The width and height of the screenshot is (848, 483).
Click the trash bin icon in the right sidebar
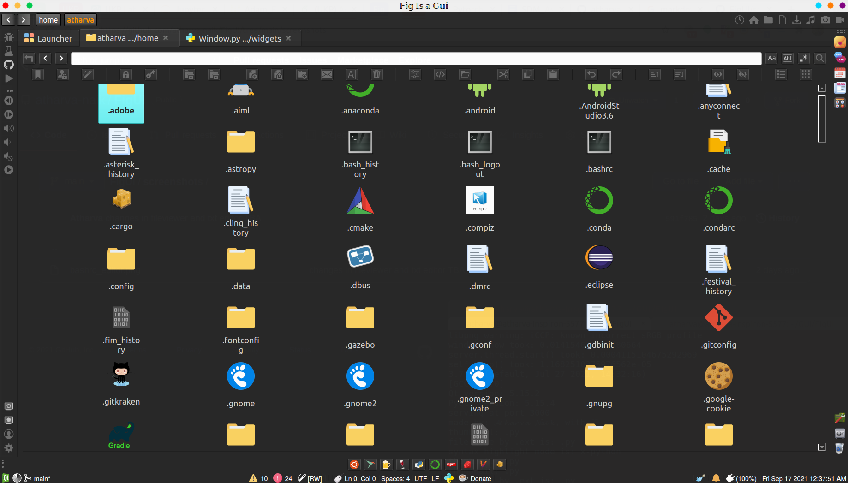840,448
